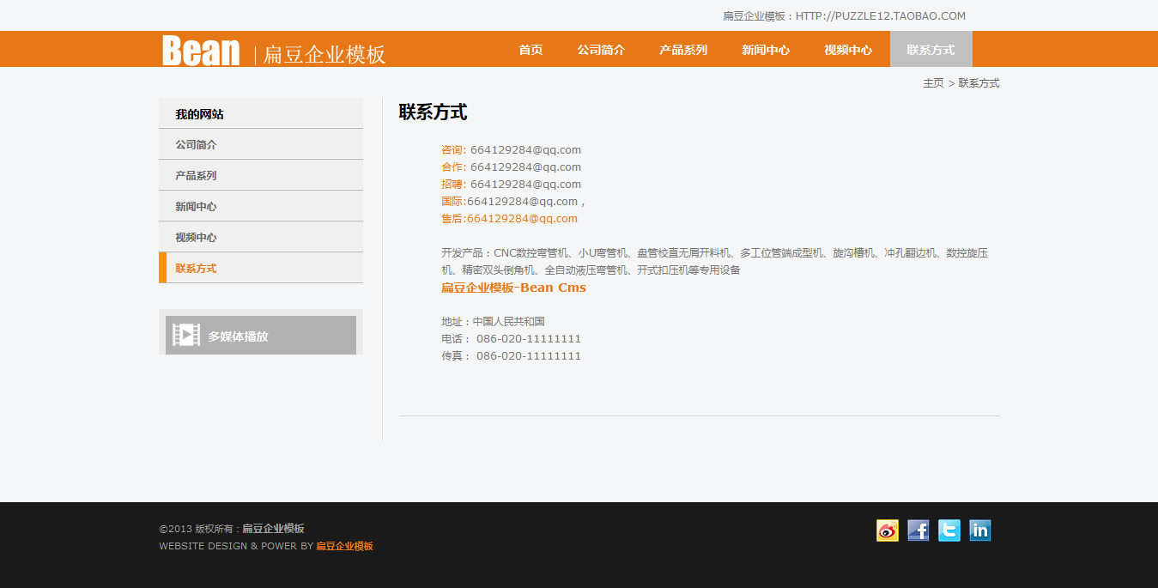Click the Bean logo in header
The height and width of the screenshot is (588, 1158).
click(201, 51)
